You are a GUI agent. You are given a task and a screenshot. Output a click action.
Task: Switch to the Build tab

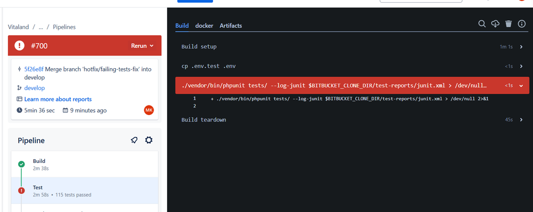click(182, 26)
